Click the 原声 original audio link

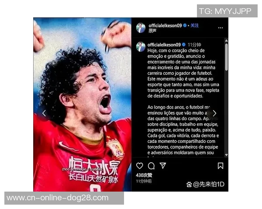point(152,30)
